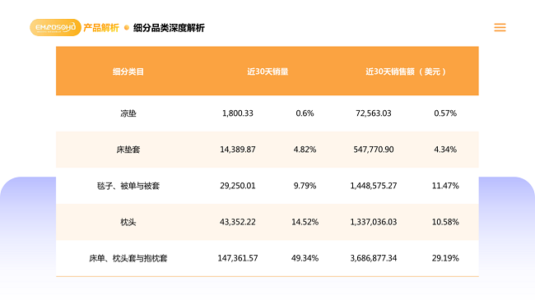Click the 3,686,877.34 revenue cell
The width and height of the screenshot is (535, 300).
(x=374, y=258)
